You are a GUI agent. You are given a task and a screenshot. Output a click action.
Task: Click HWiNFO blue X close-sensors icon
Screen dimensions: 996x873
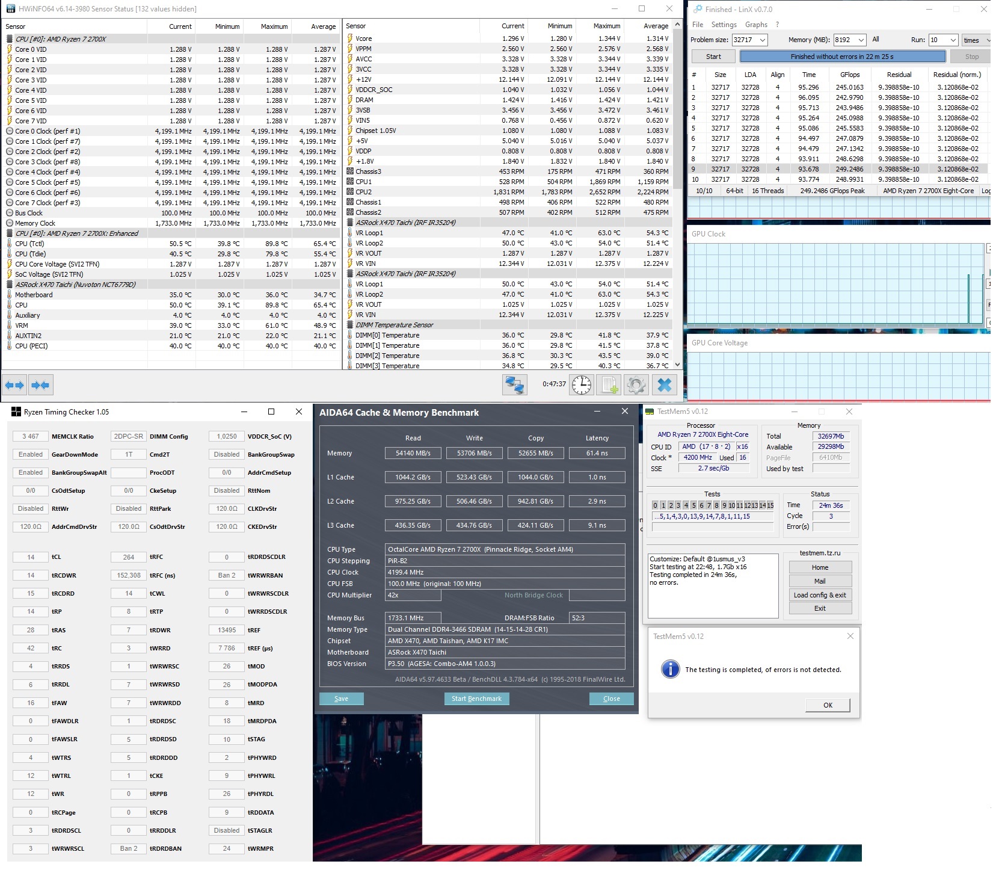coord(665,384)
